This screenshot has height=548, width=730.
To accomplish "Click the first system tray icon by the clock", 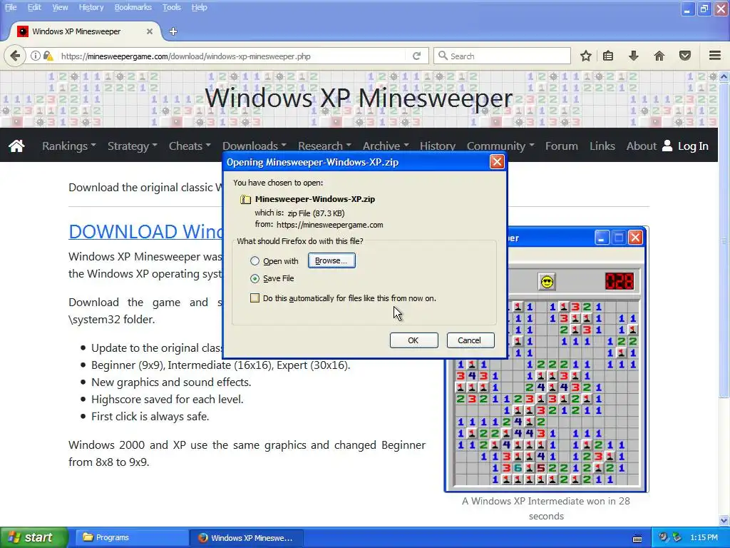I will tap(662, 537).
